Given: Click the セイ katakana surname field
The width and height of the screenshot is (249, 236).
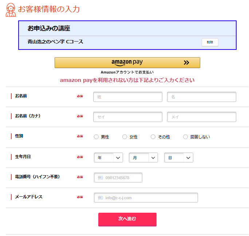Looking at the screenshot, I should (128, 117).
